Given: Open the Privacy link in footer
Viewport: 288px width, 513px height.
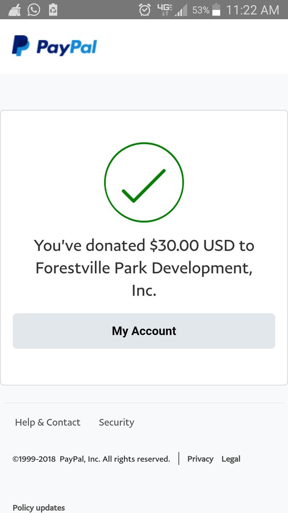Looking at the screenshot, I should point(200,459).
